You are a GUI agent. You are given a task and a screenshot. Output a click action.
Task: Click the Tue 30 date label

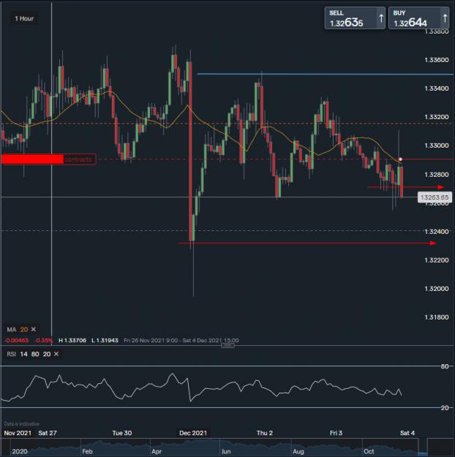tap(122, 433)
